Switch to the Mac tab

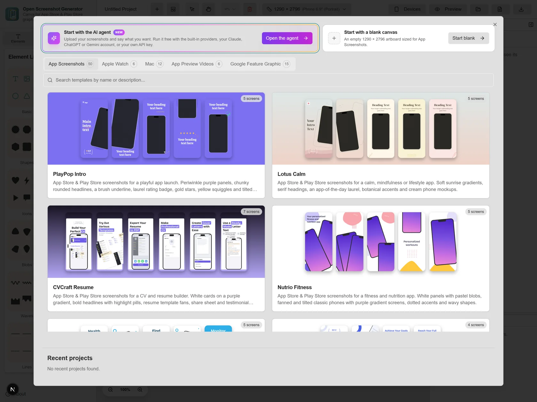[x=154, y=64]
